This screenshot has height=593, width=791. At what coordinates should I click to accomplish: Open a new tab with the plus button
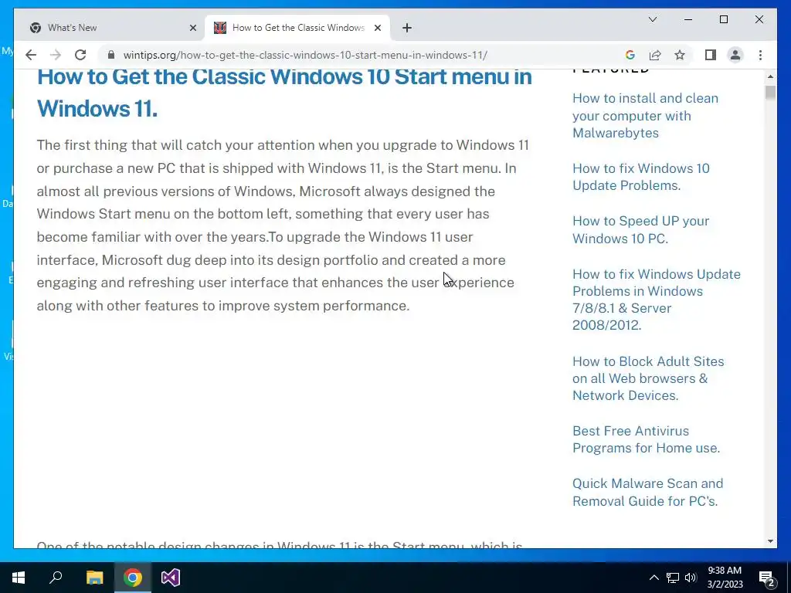coord(407,28)
